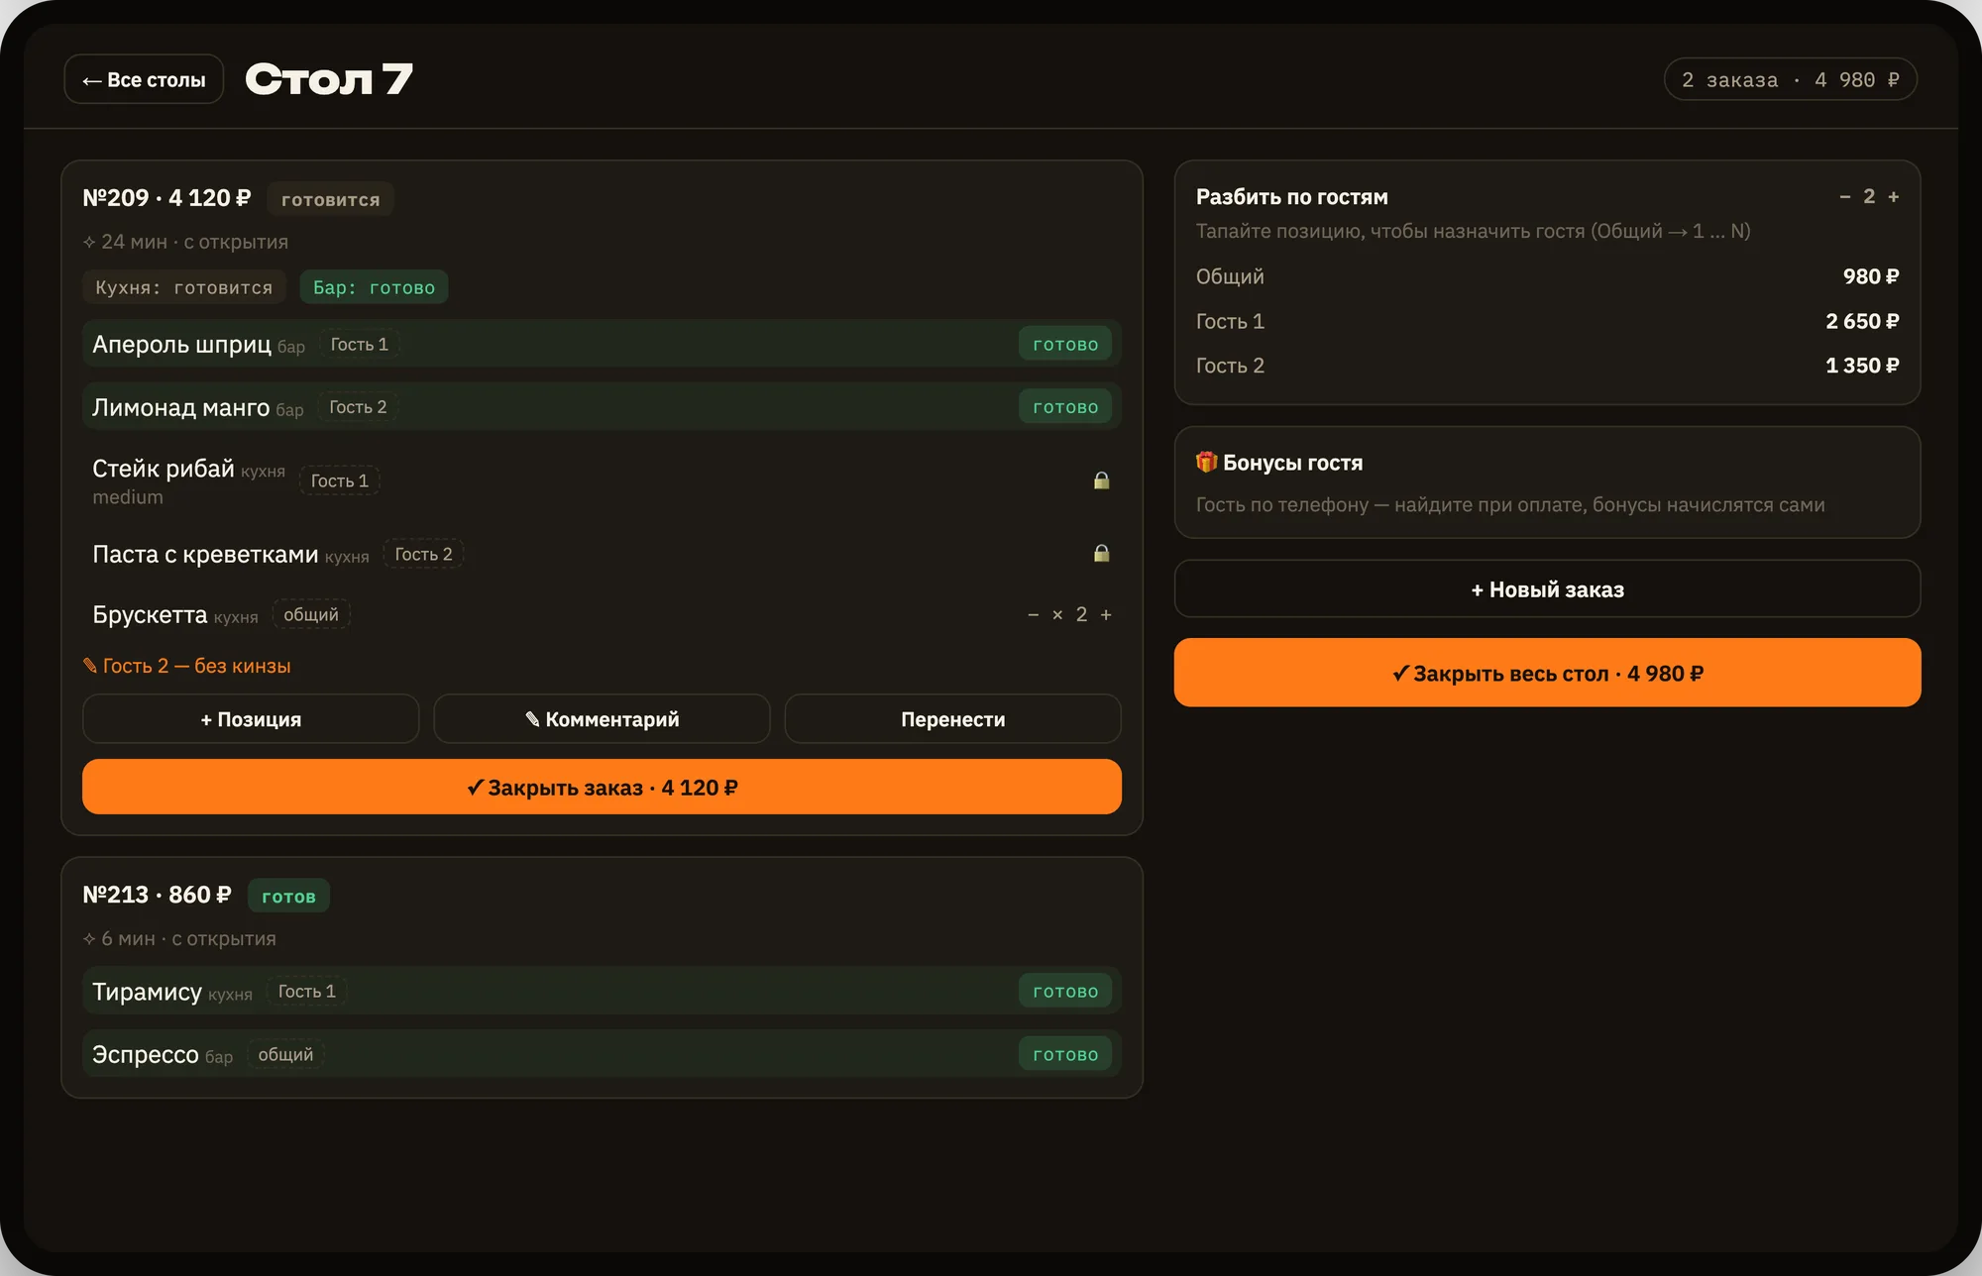Tap guest tag Гость 2 on Паста с креветками

point(423,554)
